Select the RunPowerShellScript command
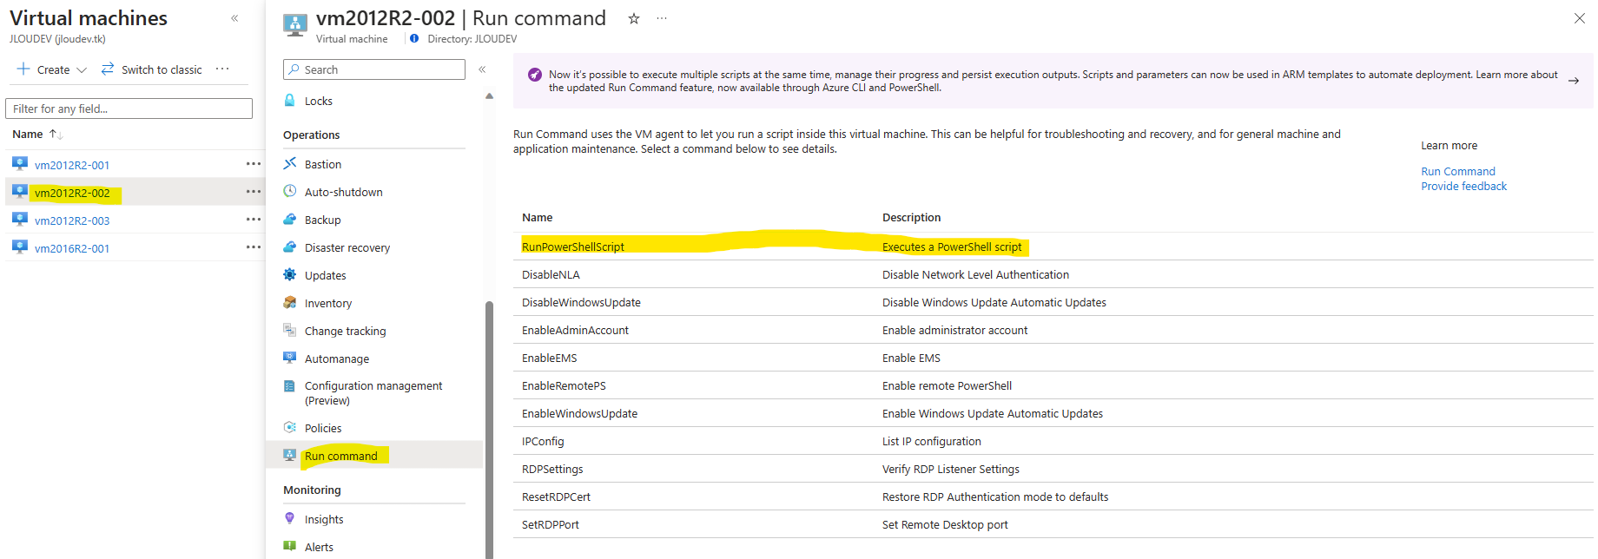Image resolution: width=1598 pixels, height=559 pixels. (573, 247)
